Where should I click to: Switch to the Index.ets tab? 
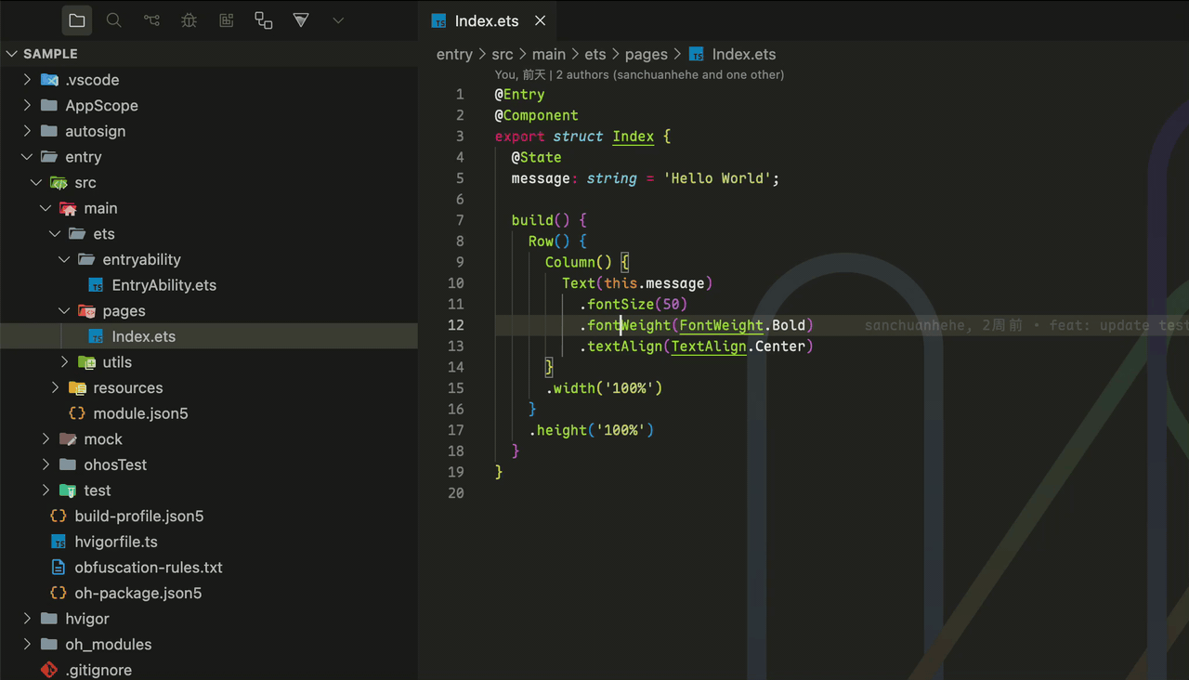coord(488,20)
